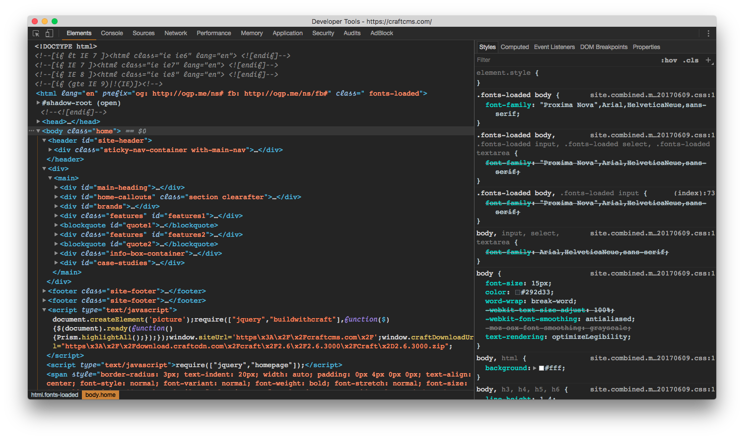The width and height of the screenshot is (744, 439).
Task: Open stylesheet link for .fonts-loaded body rule
Action: [x=652, y=95]
